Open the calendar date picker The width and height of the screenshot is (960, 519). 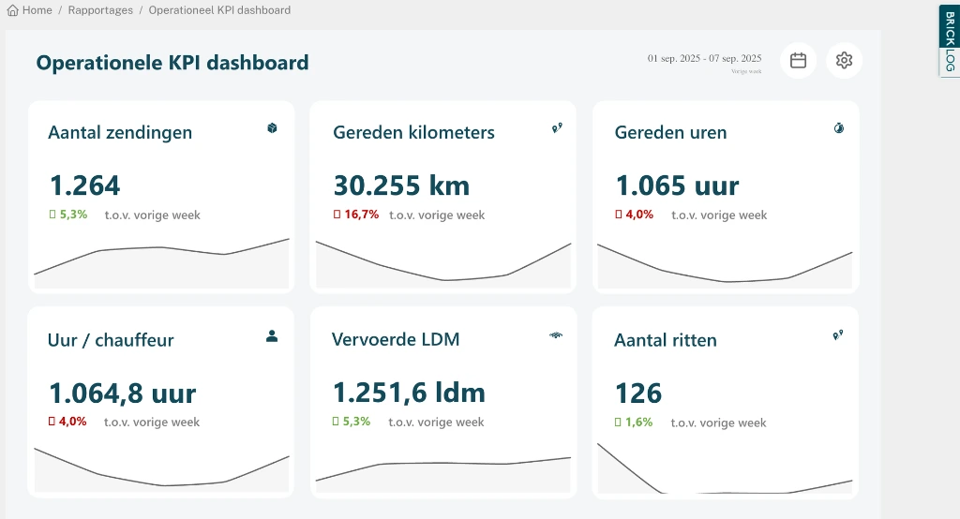(x=798, y=61)
